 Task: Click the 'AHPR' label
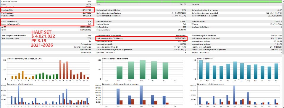pyautogui.click(x=4, y=27)
